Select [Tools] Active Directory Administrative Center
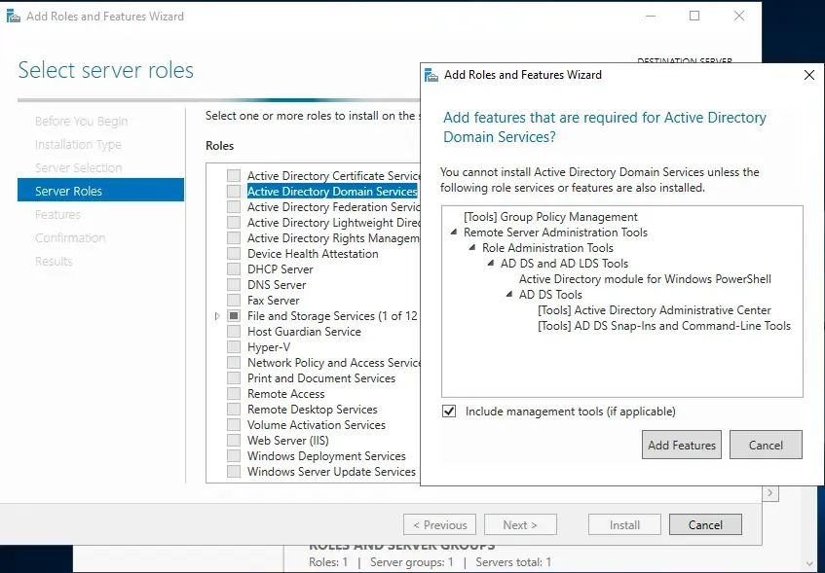Screen dimensions: 825x573 coord(654,309)
